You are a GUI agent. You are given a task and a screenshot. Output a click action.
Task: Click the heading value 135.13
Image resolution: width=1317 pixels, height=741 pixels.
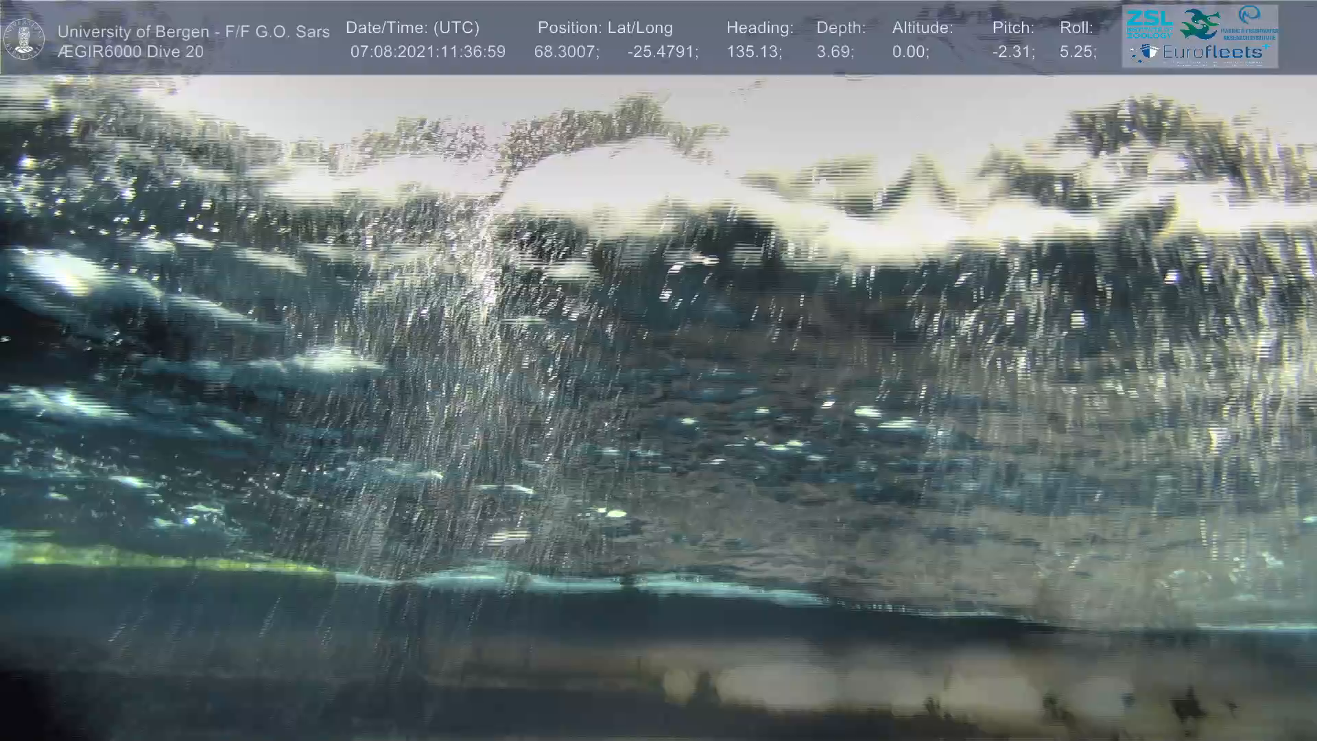pyautogui.click(x=754, y=52)
